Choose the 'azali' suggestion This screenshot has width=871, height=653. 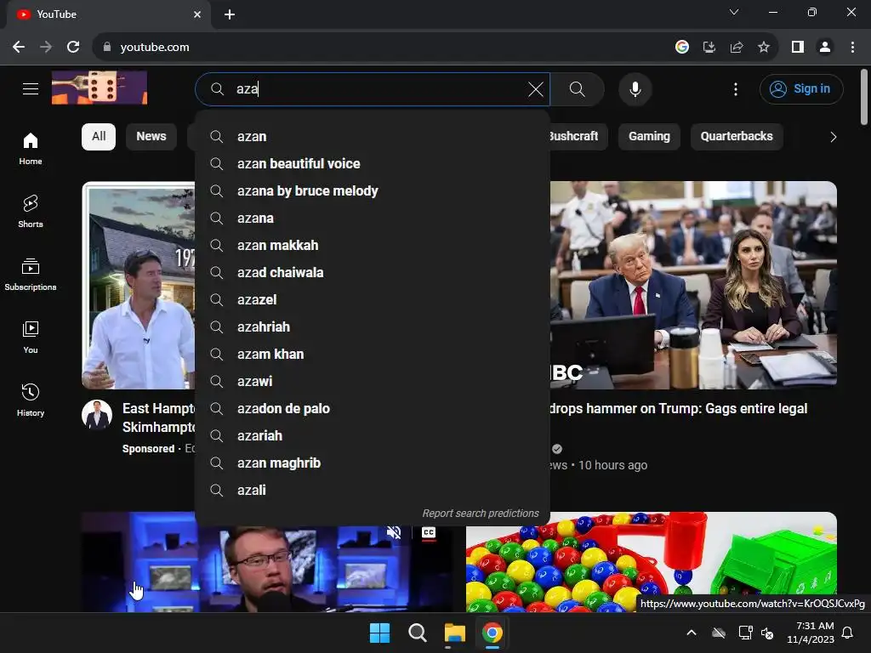coord(373,491)
